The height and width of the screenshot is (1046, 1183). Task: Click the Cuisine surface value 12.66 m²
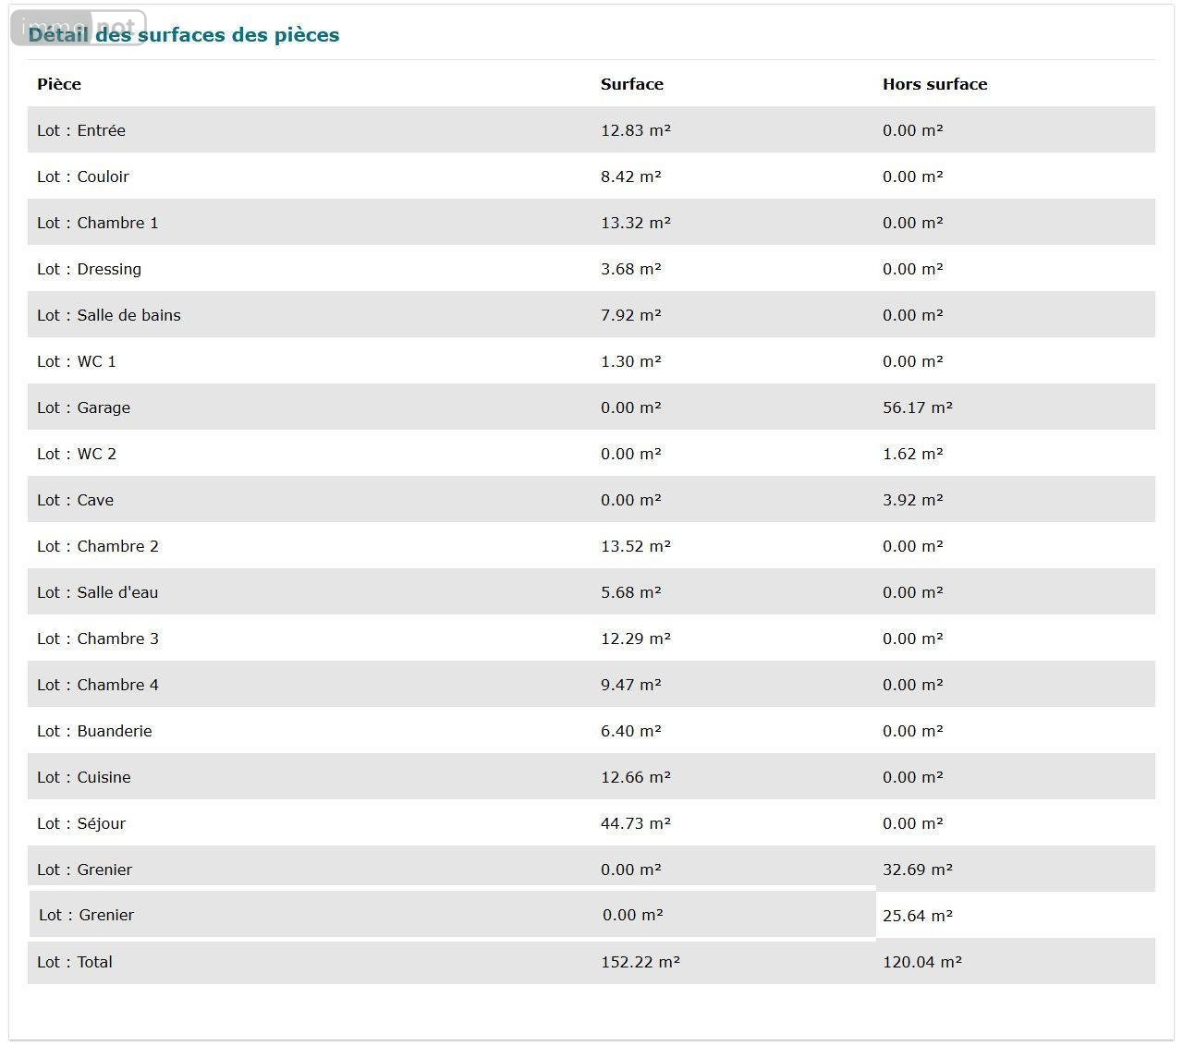click(635, 777)
